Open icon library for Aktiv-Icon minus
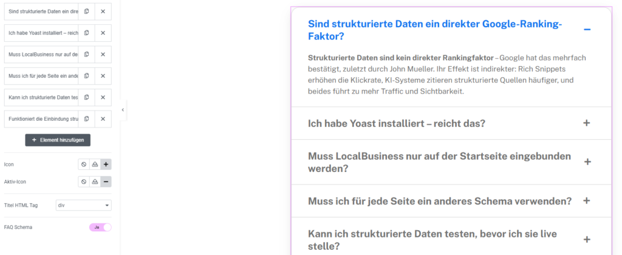 click(106, 182)
